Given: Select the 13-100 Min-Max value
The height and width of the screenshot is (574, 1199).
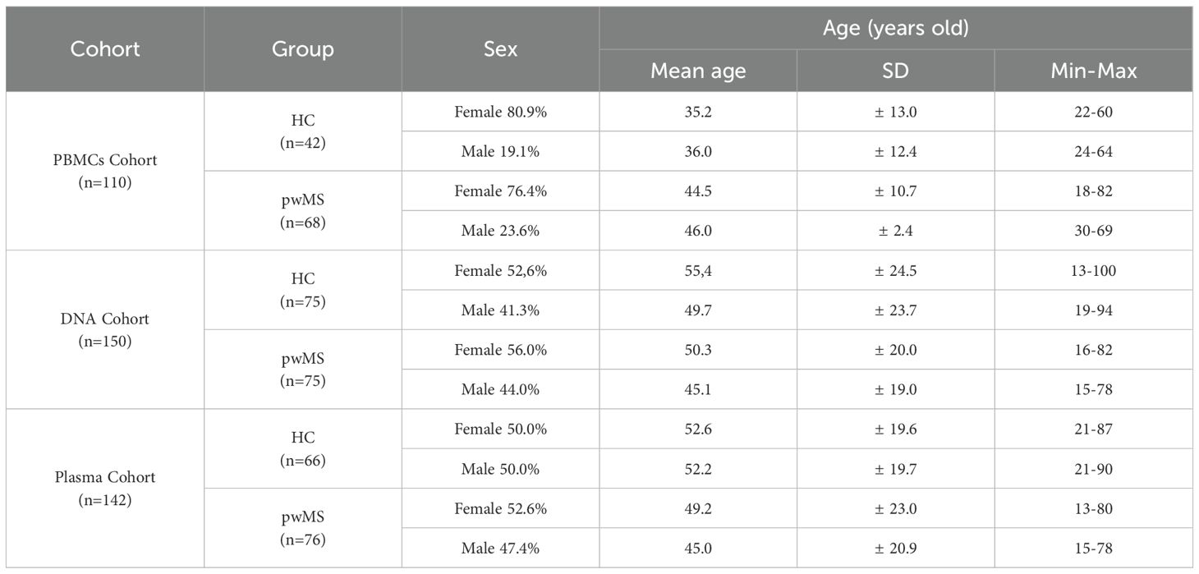Looking at the screenshot, I should (x=1093, y=270).
